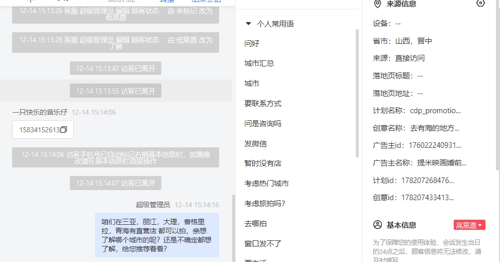The width and height of the screenshot is (500, 262).
Task: Click the location pin icon beside 来源信息
Action: (x=377, y=4)
